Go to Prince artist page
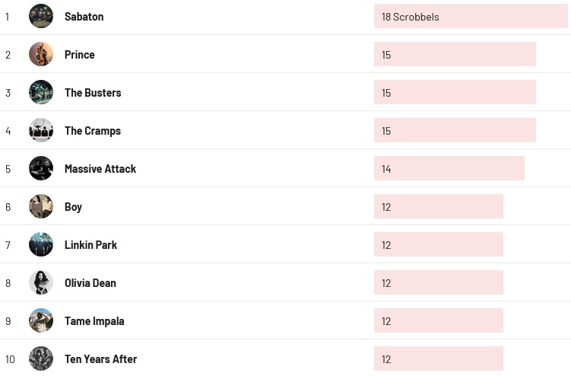The width and height of the screenshot is (571, 376). pyautogui.click(x=80, y=55)
